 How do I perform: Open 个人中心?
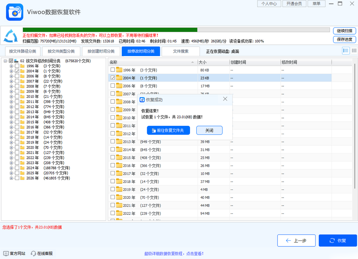269,4
